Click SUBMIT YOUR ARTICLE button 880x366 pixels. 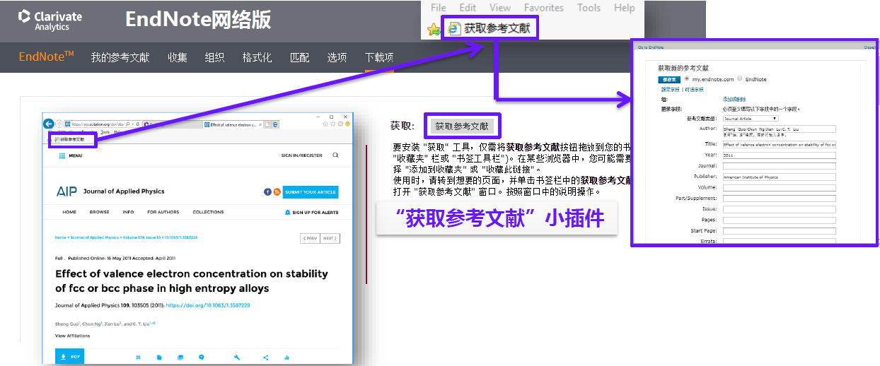coord(311,192)
